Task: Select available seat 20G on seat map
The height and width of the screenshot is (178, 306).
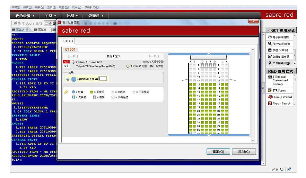Action: 214,111
